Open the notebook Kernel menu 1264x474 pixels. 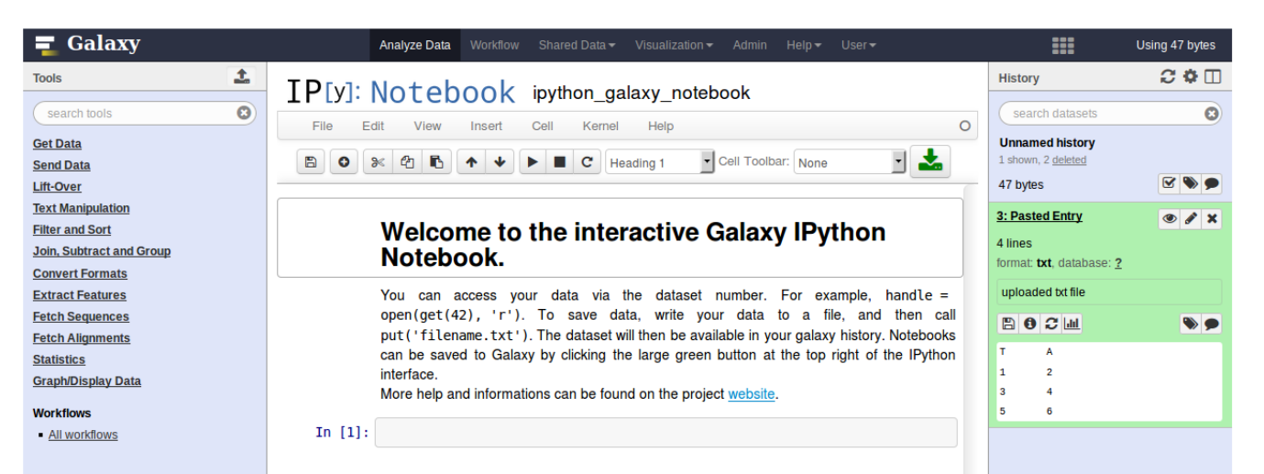pos(600,127)
